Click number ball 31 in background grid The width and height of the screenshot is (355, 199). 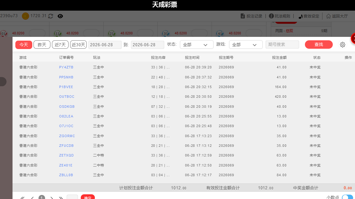pos(166,34)
